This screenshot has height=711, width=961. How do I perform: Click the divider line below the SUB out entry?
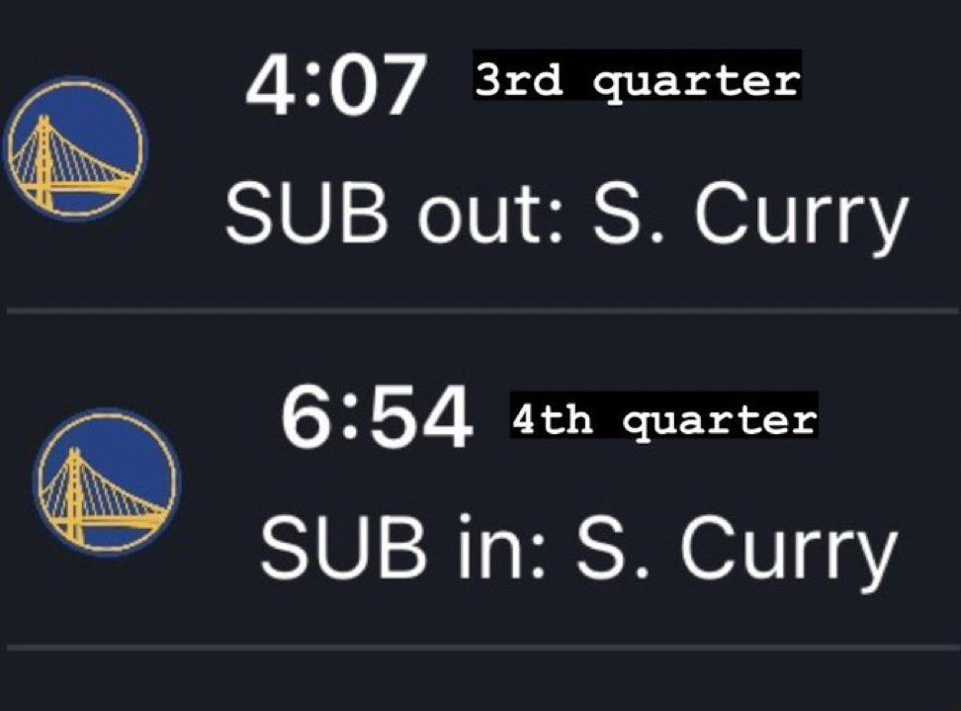tap(480, 311)
